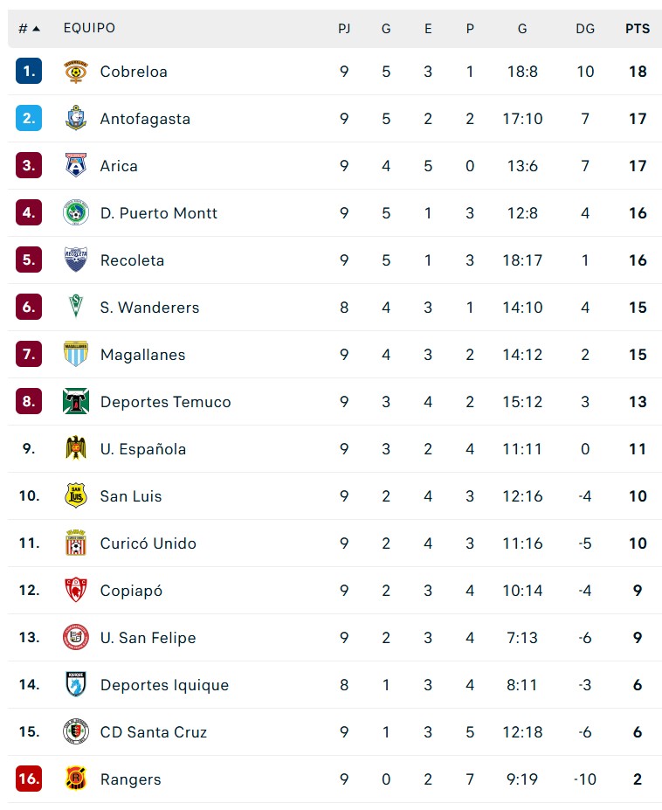
Task: Sort table by the # position arrow
Action: [x=36, y=29]
